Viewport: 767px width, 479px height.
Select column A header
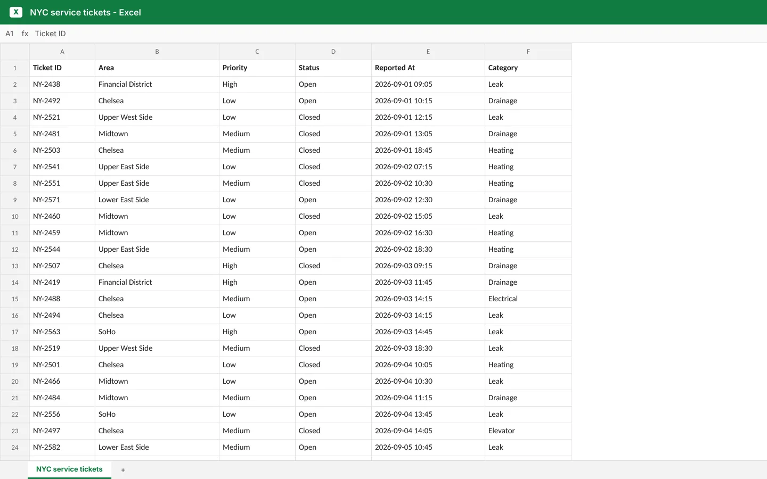tap(62, 52)
